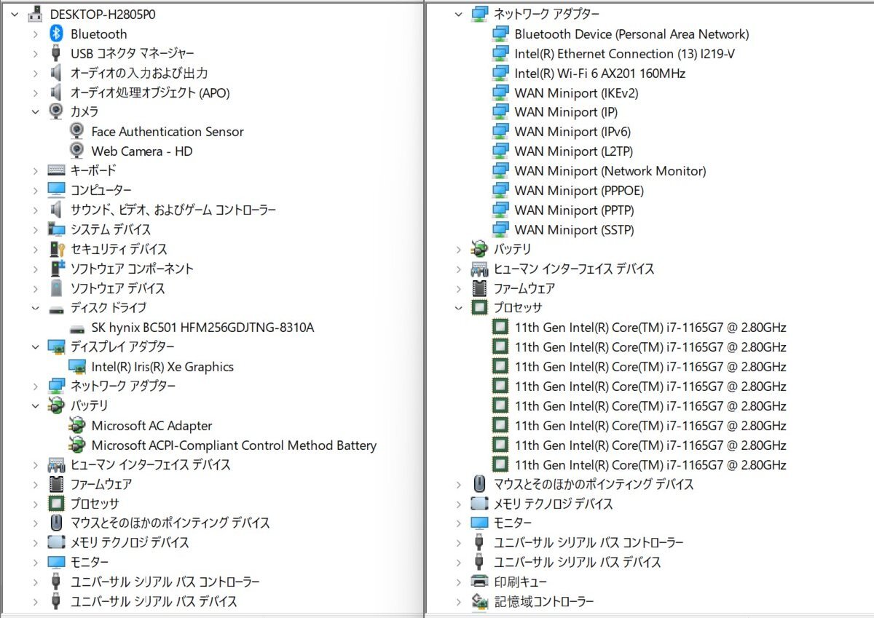874x618 pixels.
Task: Click the Microsoft AC Adapter battery icon
Action: (77, 425)
